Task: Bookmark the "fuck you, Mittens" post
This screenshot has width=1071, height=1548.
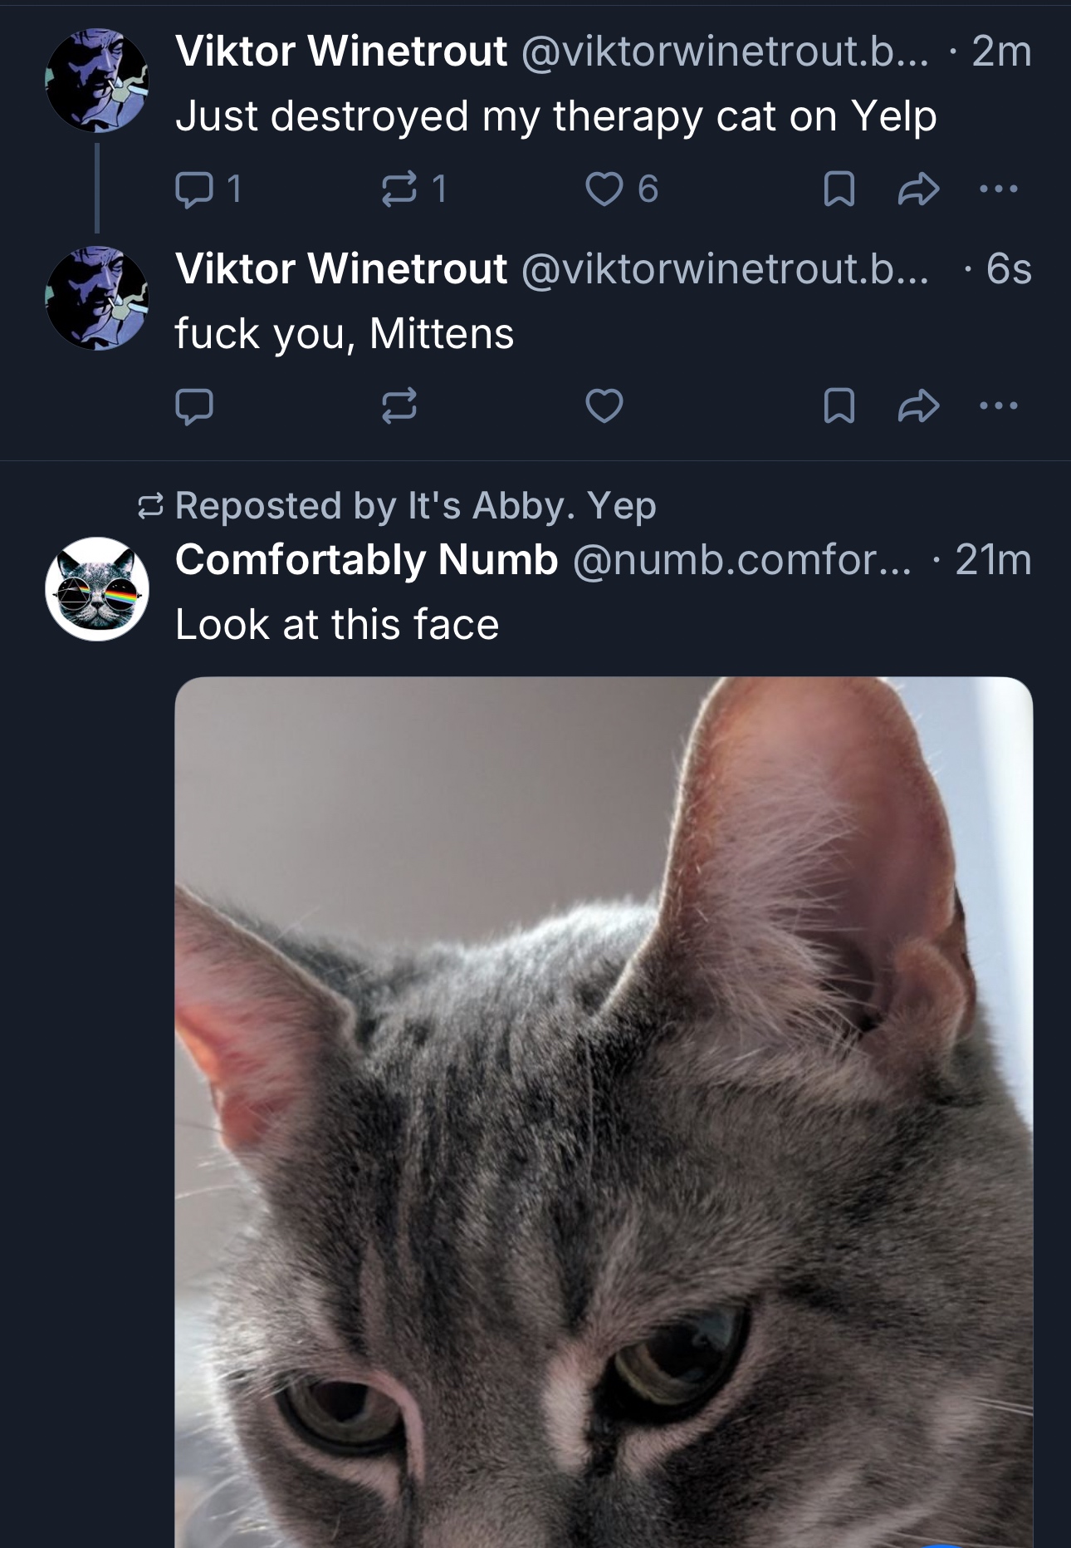Action: click(x=839, y=406)
